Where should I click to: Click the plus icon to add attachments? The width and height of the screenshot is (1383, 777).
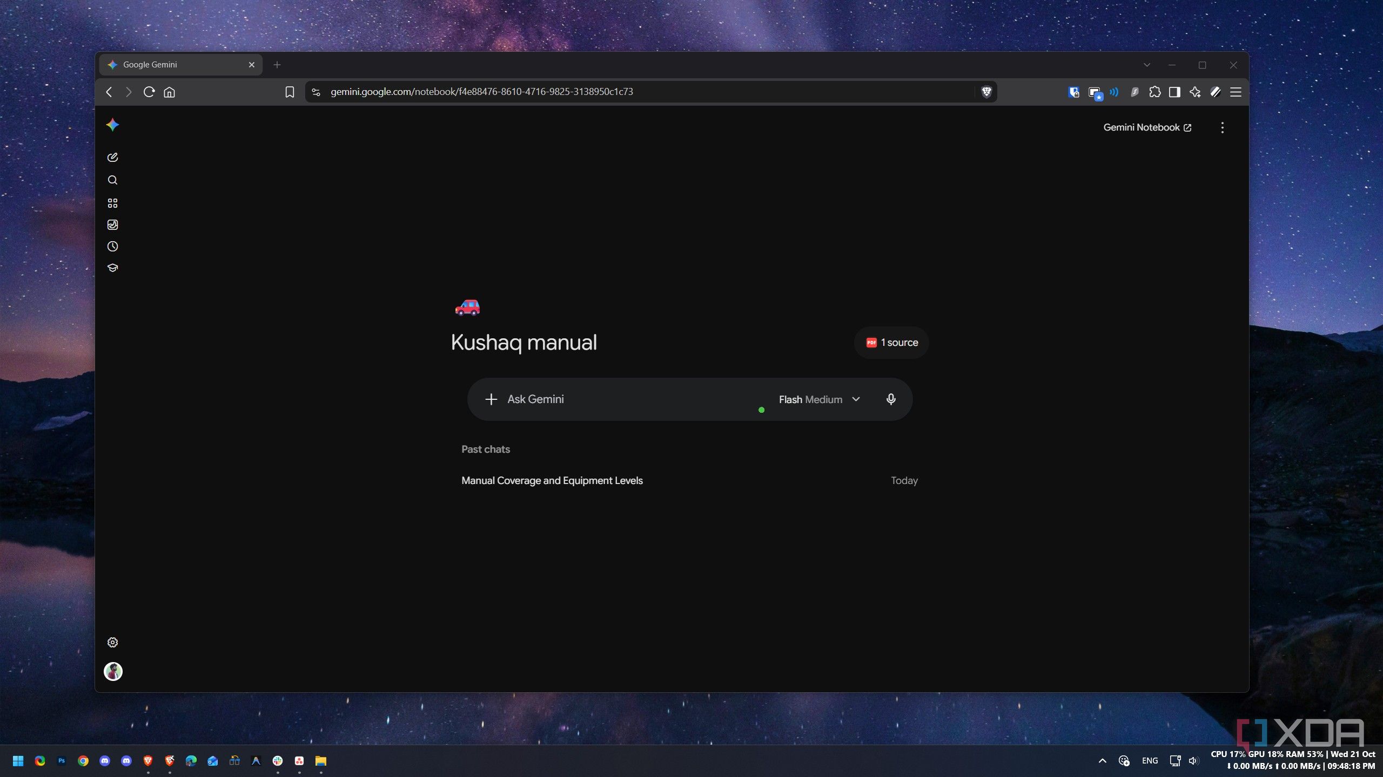click(491, 399)
